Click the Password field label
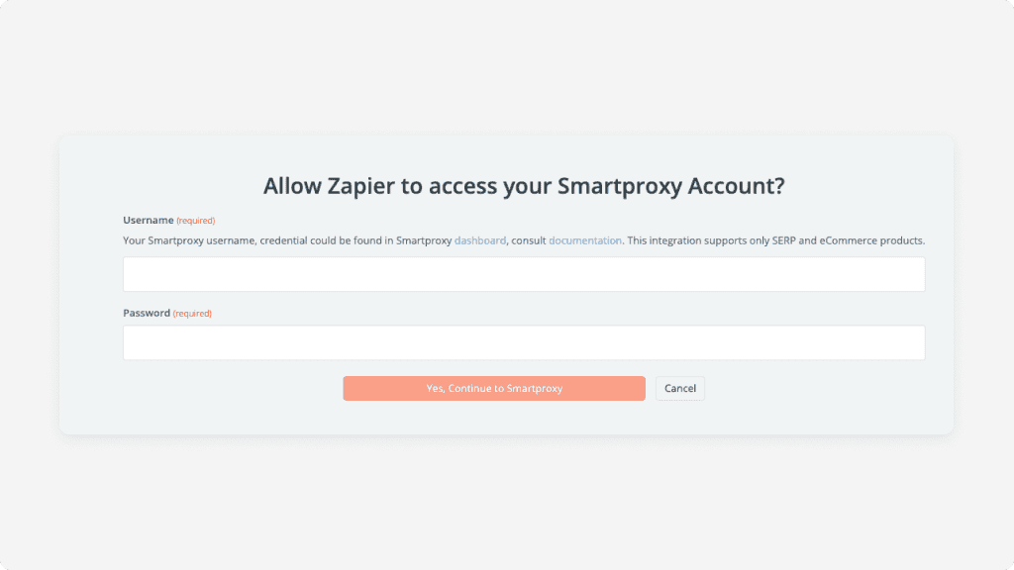The width and height of the screenshot is (1014, 570). point(147,313)
